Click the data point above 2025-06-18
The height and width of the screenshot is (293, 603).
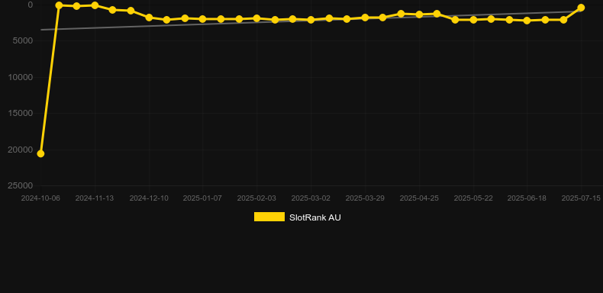point(527,21)
